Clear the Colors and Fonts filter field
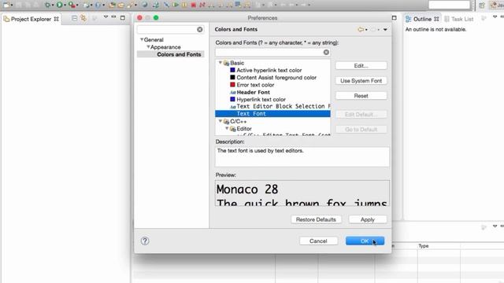Screen dimensions: 504x283 click(x=326, y=53)
